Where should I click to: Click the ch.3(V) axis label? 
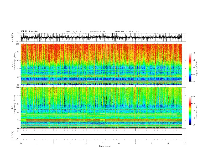click(13, 135)
